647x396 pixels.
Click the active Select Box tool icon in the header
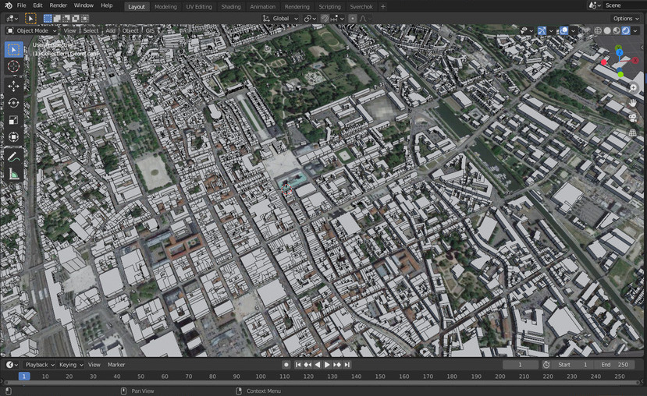[x=30, y=19]
